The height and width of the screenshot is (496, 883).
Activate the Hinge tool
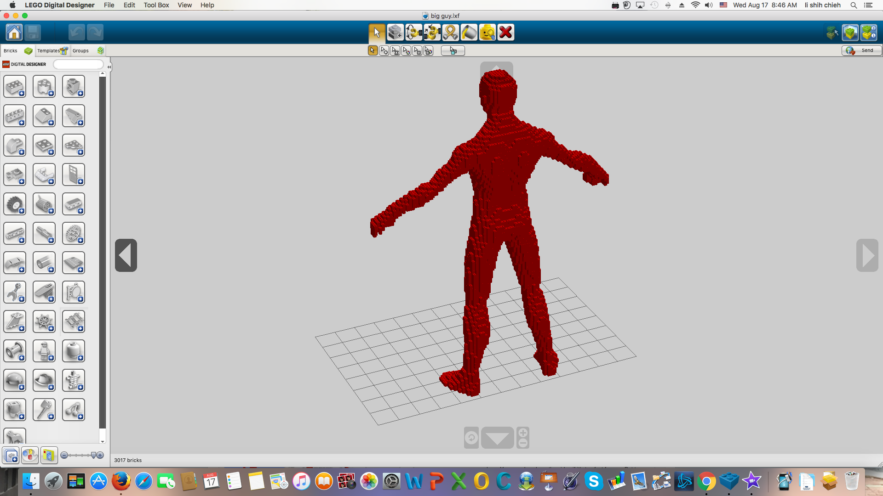pos(413,33)
